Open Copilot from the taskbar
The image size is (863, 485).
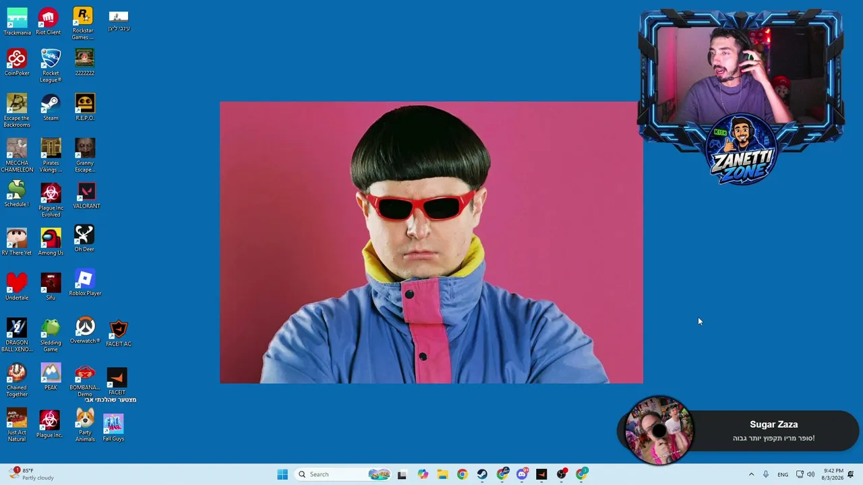423,474
